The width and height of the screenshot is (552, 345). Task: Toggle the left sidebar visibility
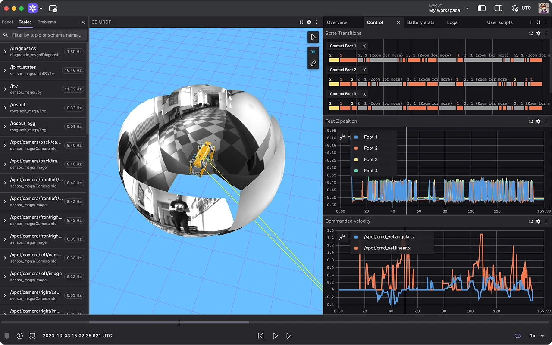[x=482, y=8]
